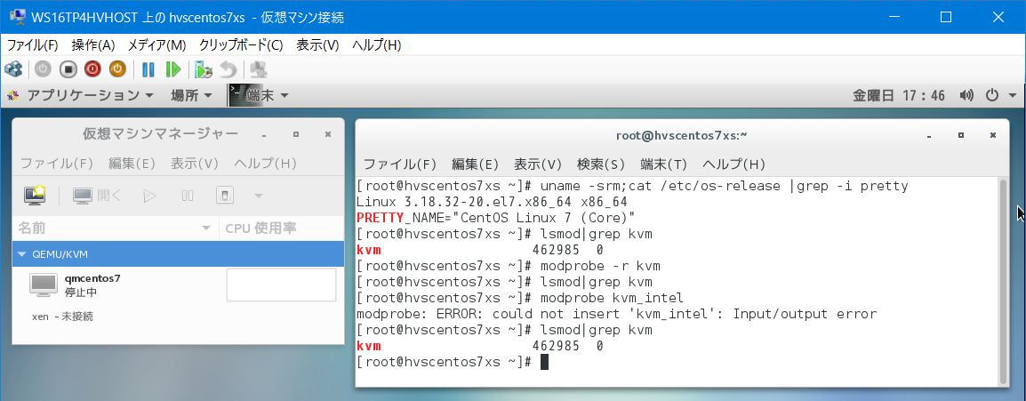Turn off the VM with the stop icon

point(68,69)
